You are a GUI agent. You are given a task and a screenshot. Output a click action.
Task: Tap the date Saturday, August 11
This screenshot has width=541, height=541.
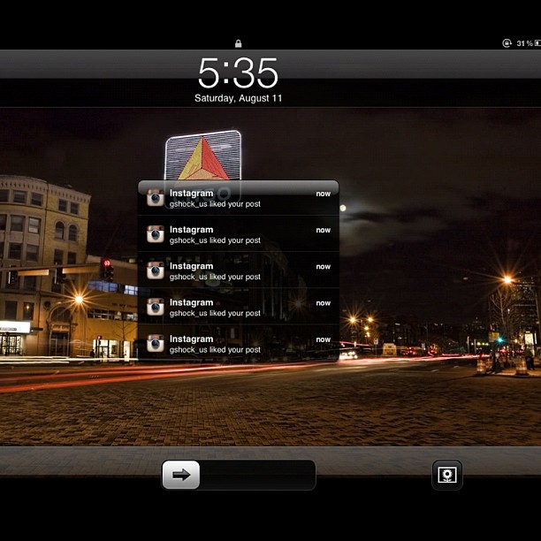(238, 98)
